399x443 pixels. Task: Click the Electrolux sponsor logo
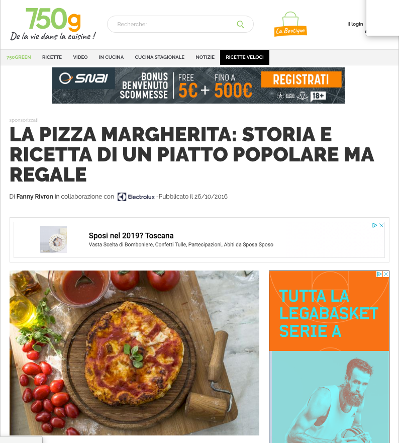[x=136, y=197]
